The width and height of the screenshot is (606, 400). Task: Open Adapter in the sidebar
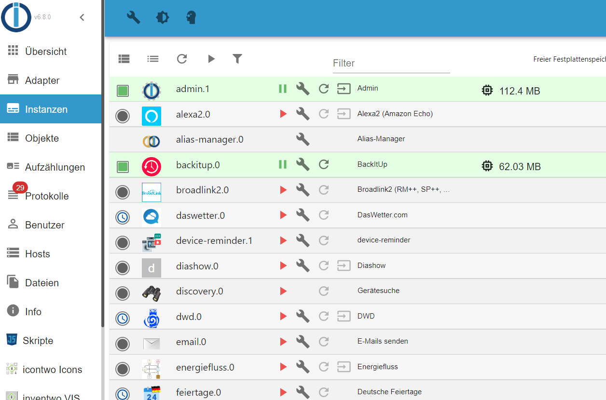click(x=51, y=80)
